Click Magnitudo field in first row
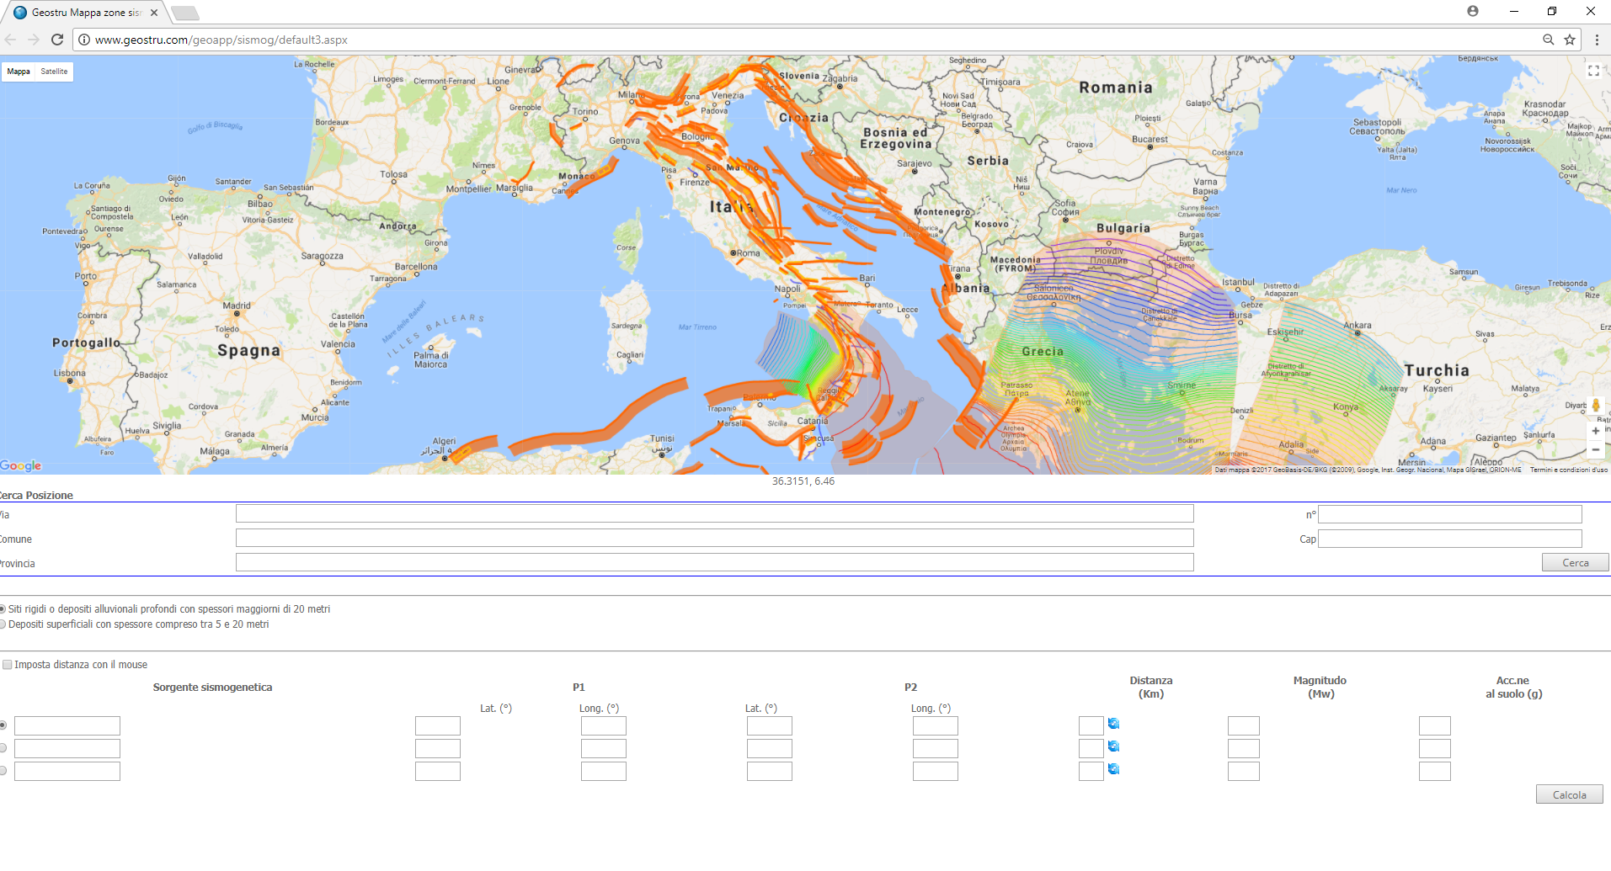Viewport: 1611px width, 871px height. tap(1244, 725)
